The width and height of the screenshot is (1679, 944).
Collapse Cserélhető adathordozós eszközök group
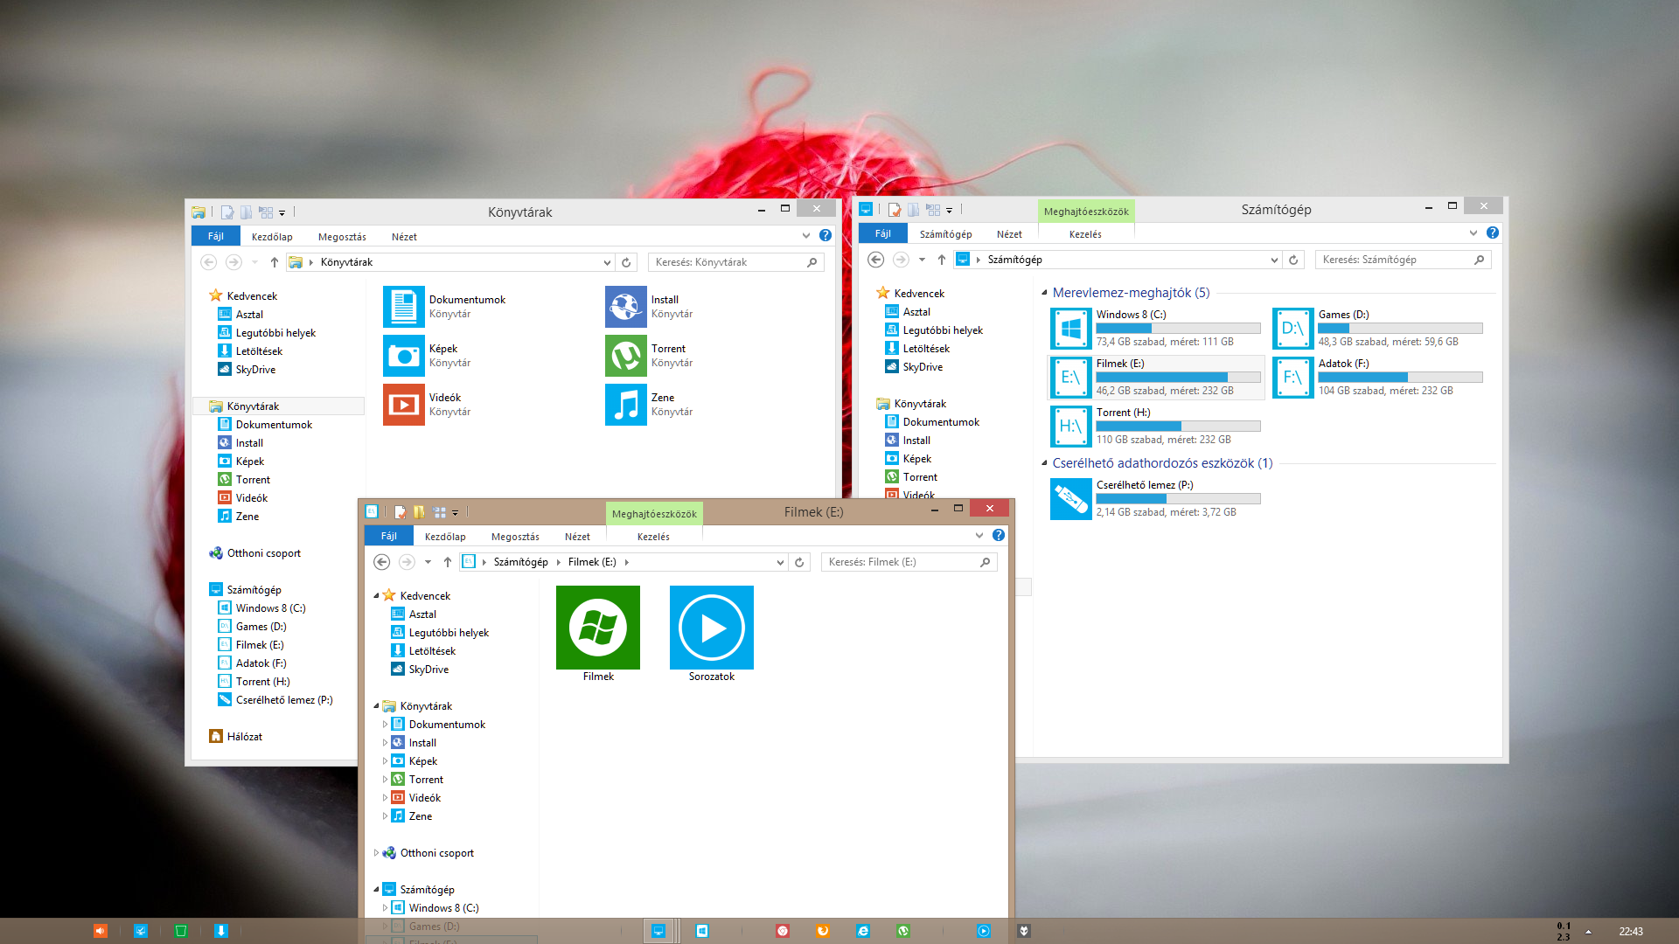pyautogui.click(x=1044, y=463)
